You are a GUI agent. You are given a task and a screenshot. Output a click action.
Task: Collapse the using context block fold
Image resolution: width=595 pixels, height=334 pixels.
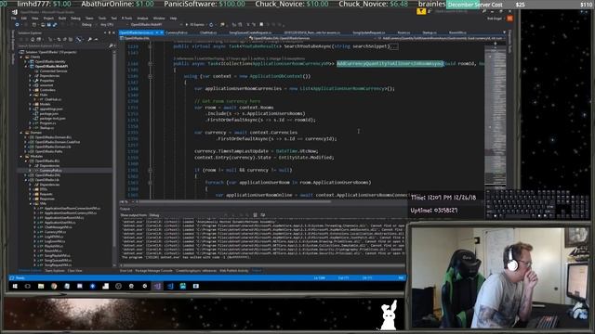151,76
